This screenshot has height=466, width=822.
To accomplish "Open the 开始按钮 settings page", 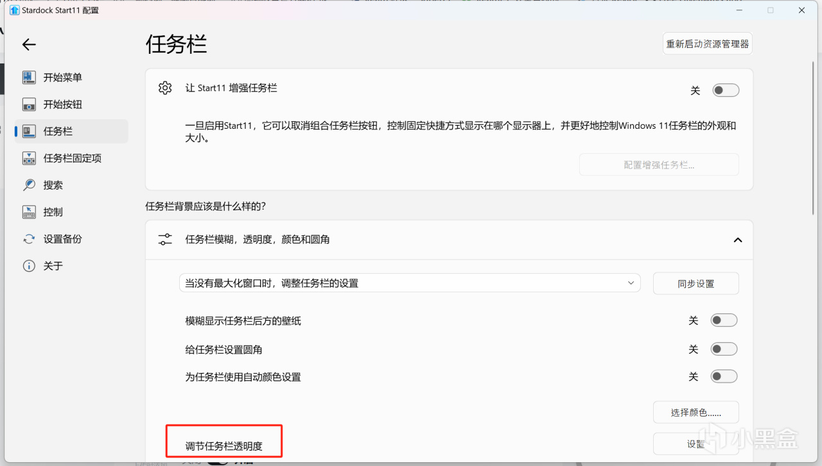I will tap(71, 104).
